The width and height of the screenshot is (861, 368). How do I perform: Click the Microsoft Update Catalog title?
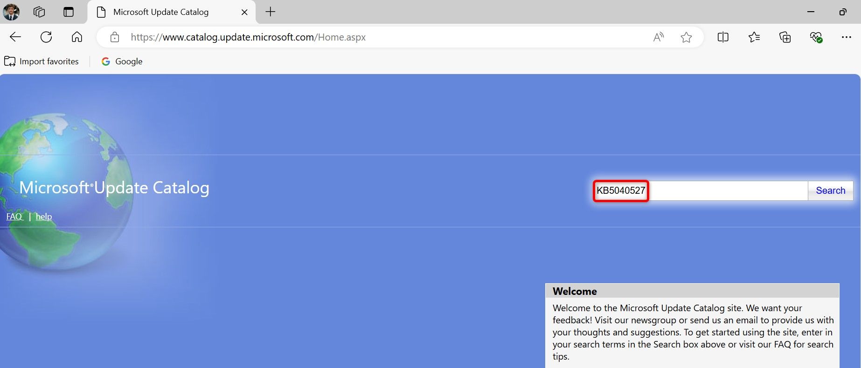114,188
